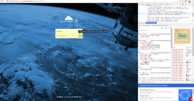Focus the Styles pane Filter field
Screen dimensions: 194x101
(149, 28)
